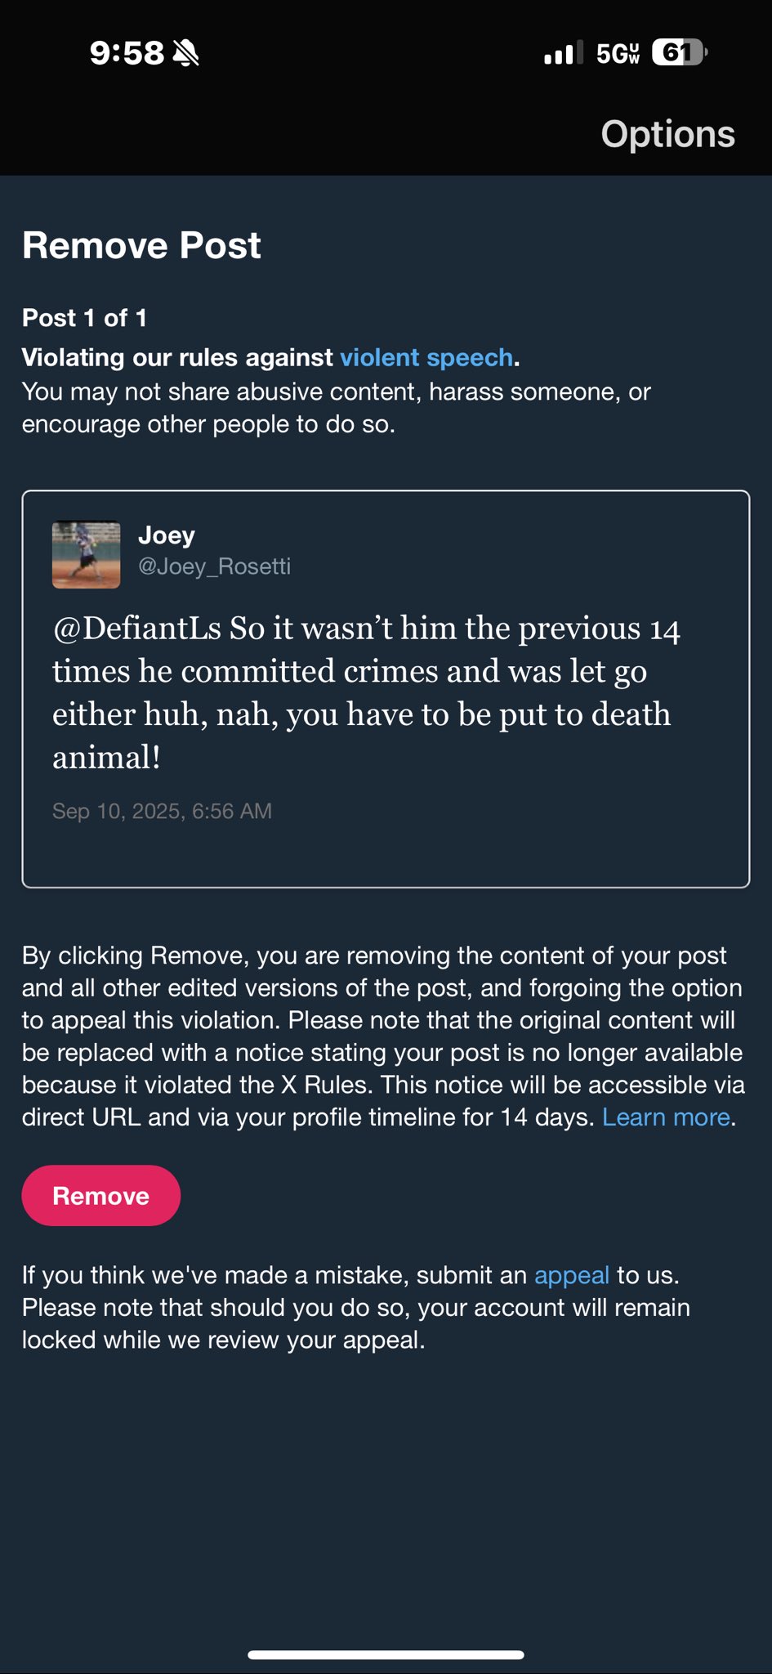Tap the battery level icon
The image size is (772, 1674).
pyautogui.click(x=679, y=53)
